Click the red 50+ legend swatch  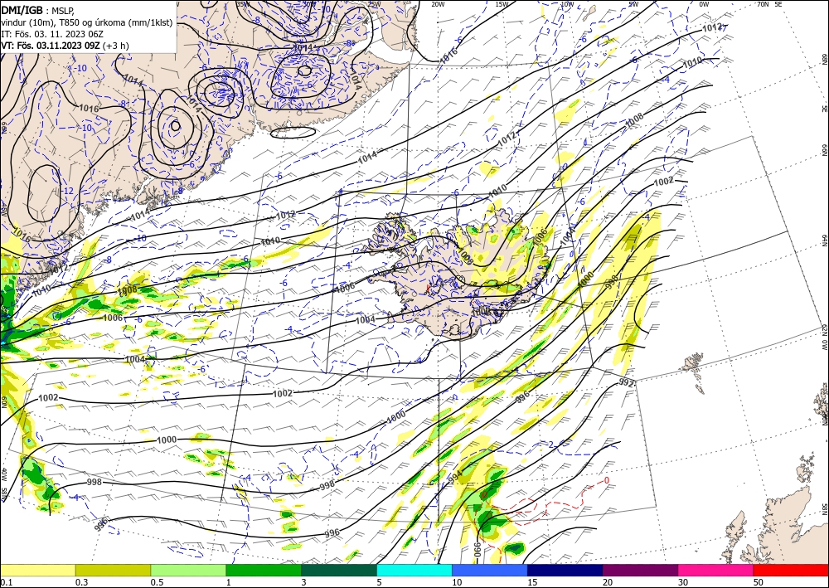point(791,570)
